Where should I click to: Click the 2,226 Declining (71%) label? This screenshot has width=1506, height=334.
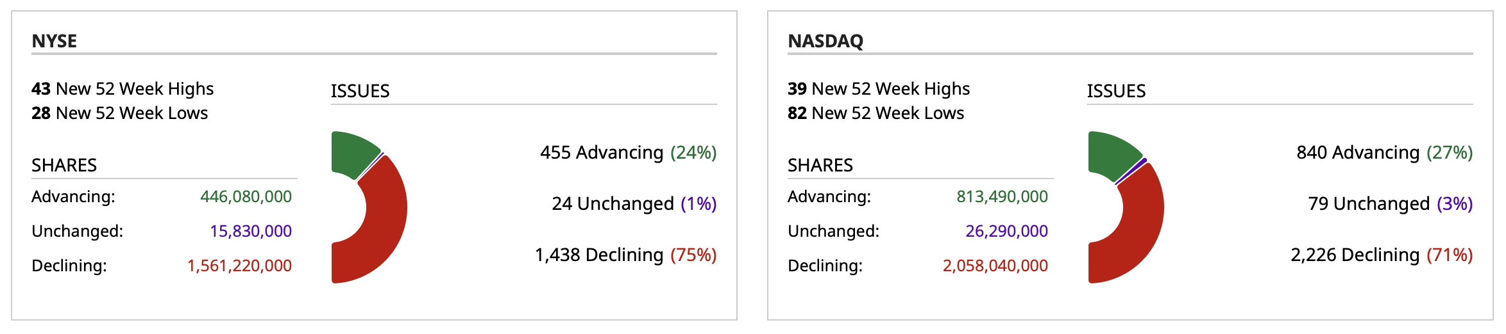point(1382,255)
